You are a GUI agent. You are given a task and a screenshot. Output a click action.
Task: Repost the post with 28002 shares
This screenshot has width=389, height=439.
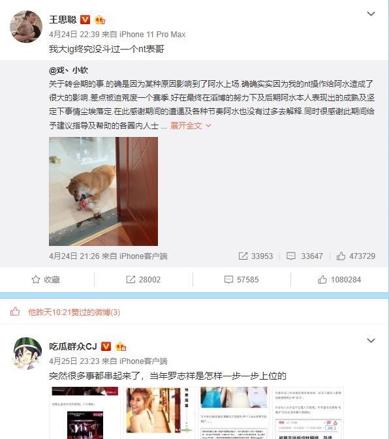tap(144, 279)
